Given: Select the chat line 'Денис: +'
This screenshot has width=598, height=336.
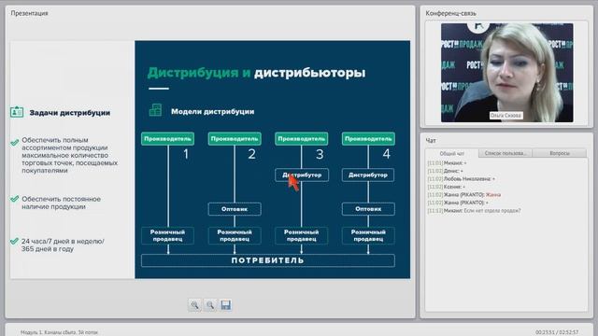Looking at the screenshot, I should pyautogui.click(x=445, y=171).
